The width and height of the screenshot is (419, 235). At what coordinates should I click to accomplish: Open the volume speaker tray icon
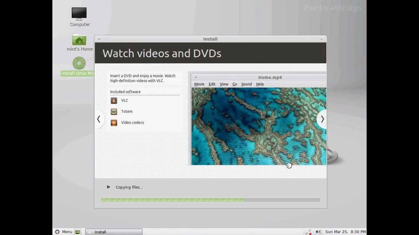(318, 232)
